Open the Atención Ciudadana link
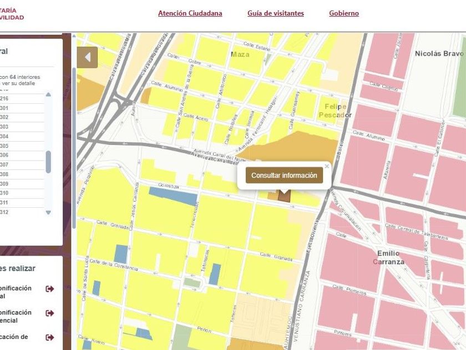The image size is (466, 350). (x=190, y=13)
